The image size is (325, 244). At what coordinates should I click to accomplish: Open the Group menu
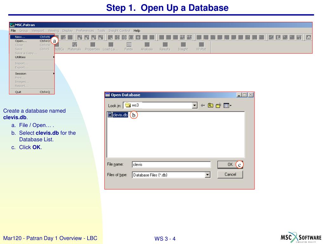(x=23, y=30)
